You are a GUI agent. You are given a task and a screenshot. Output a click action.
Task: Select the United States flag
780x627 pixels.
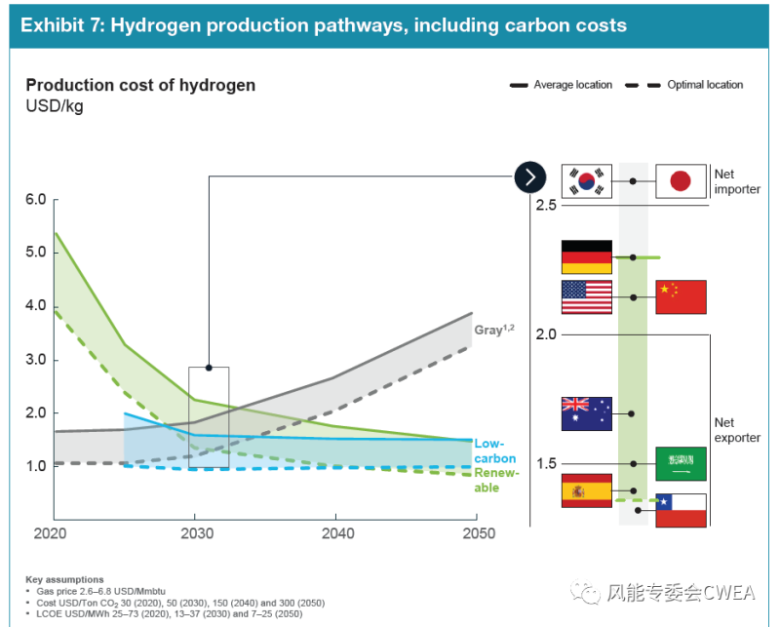tap(587, 297)
